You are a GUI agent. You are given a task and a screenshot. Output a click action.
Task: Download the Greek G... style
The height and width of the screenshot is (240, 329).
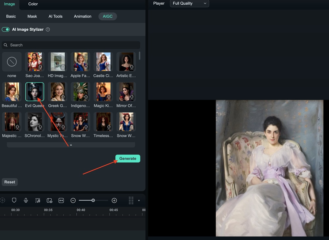click(63, 97)
